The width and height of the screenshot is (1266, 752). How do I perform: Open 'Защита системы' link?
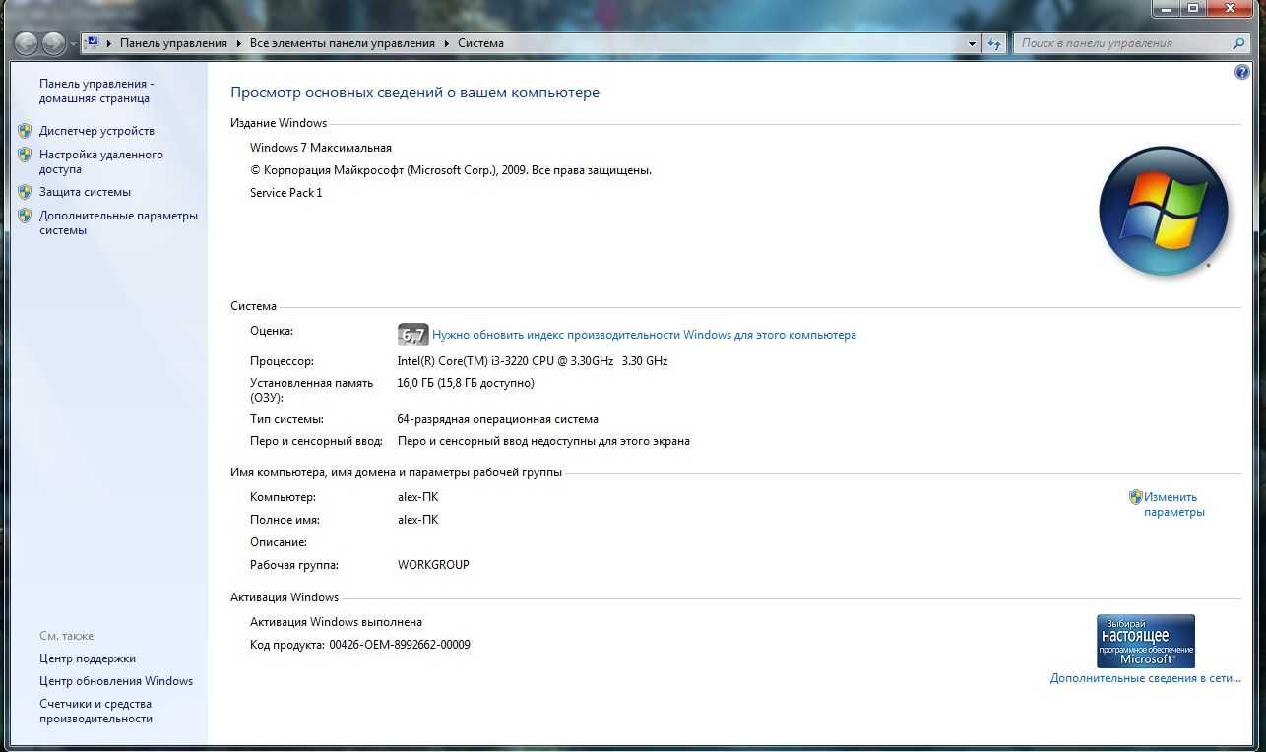coord(85,192)
